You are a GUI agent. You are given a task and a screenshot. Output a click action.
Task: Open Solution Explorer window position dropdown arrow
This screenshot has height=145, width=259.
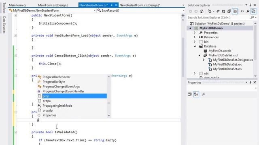tap(246, 5)
